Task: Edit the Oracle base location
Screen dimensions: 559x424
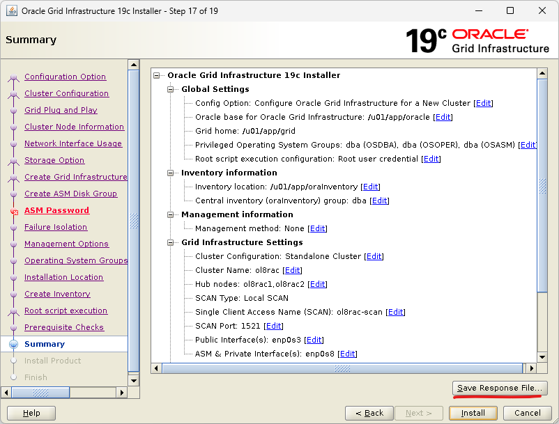Action: click(443, 117)
